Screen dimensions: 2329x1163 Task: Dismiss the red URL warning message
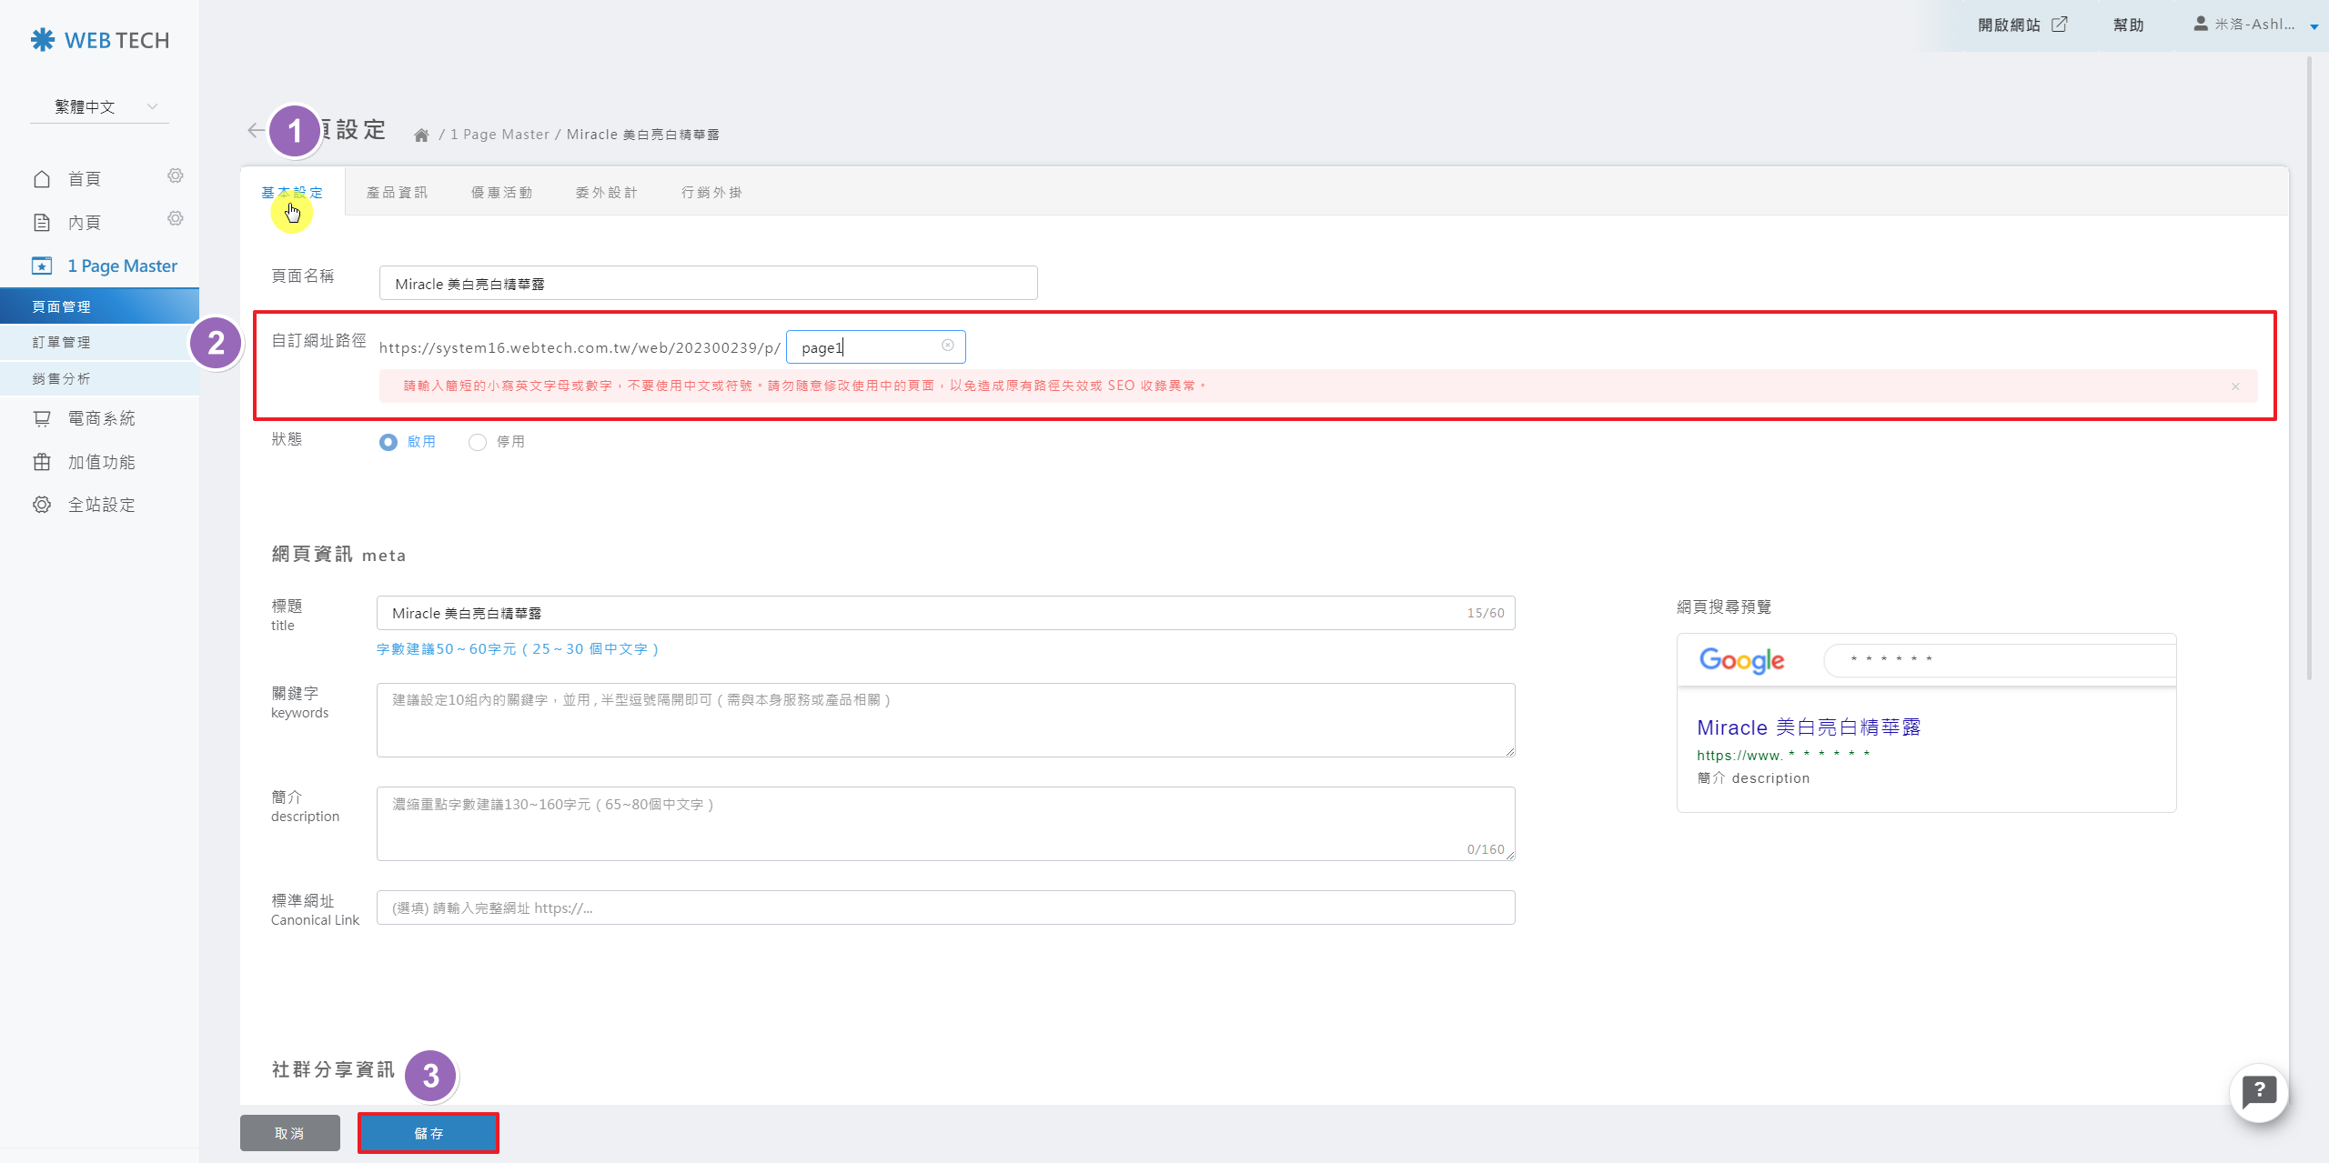click(2234, 387)
